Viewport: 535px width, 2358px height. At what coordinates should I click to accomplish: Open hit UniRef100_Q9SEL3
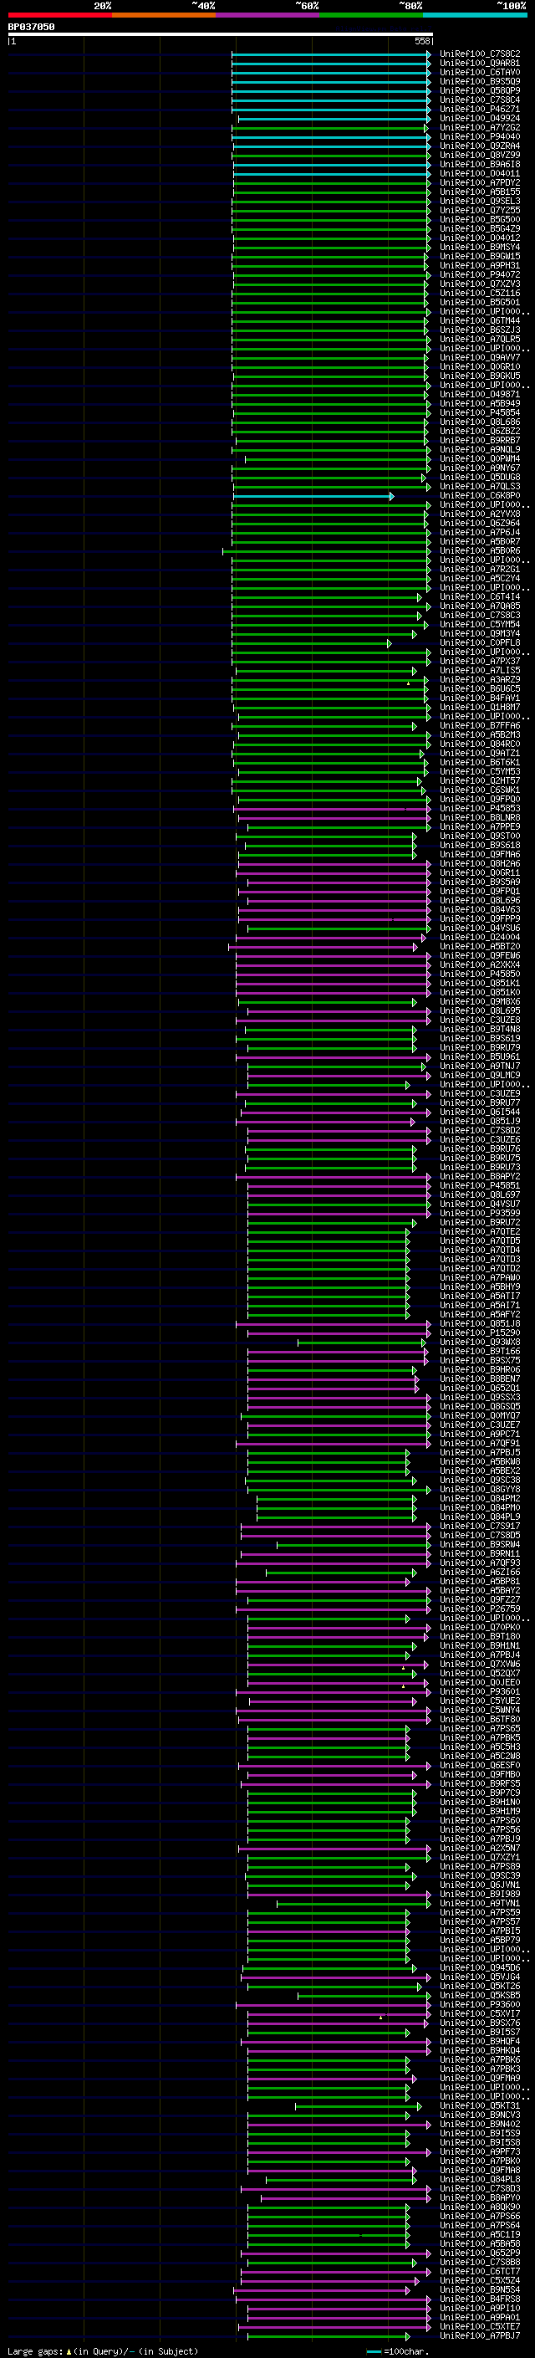(480, 202)
